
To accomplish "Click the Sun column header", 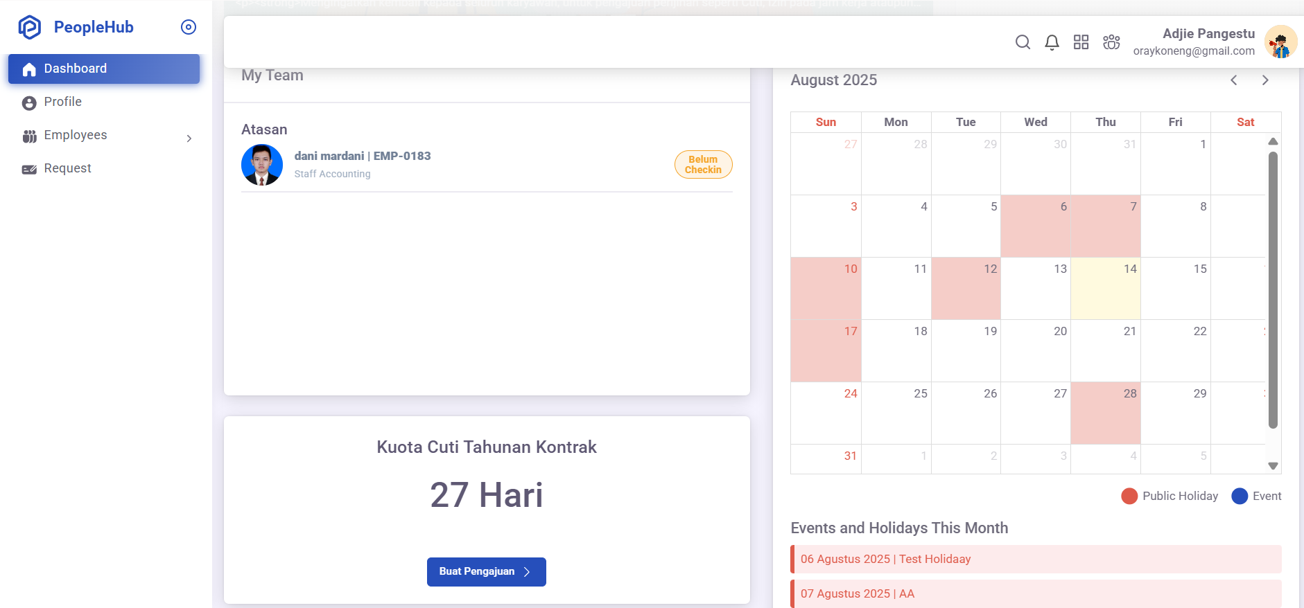I will (826, 122).
